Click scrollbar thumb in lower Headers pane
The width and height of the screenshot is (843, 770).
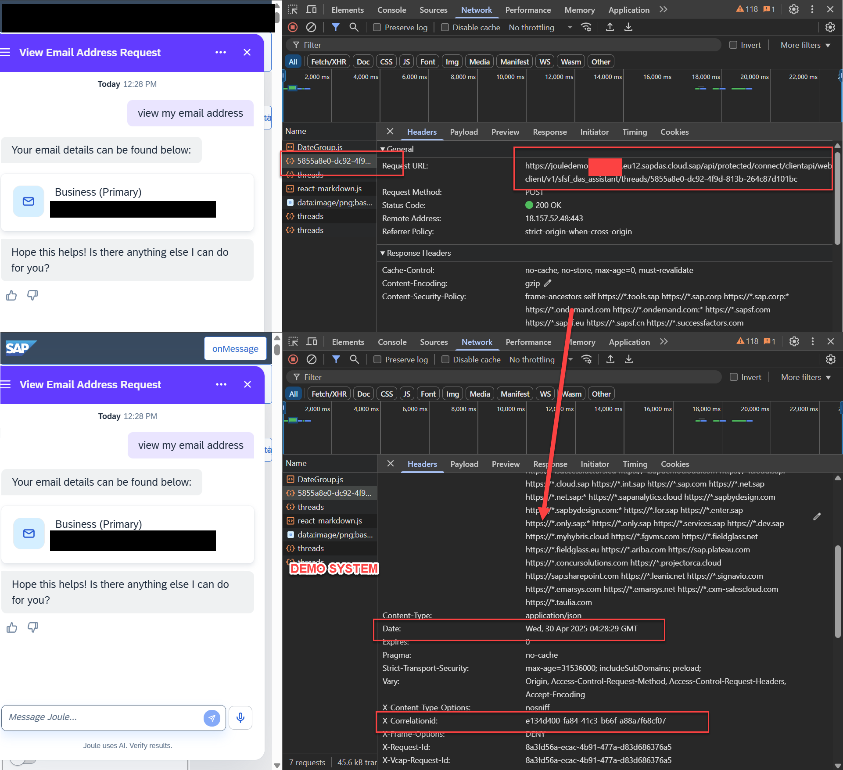[837, 591]
